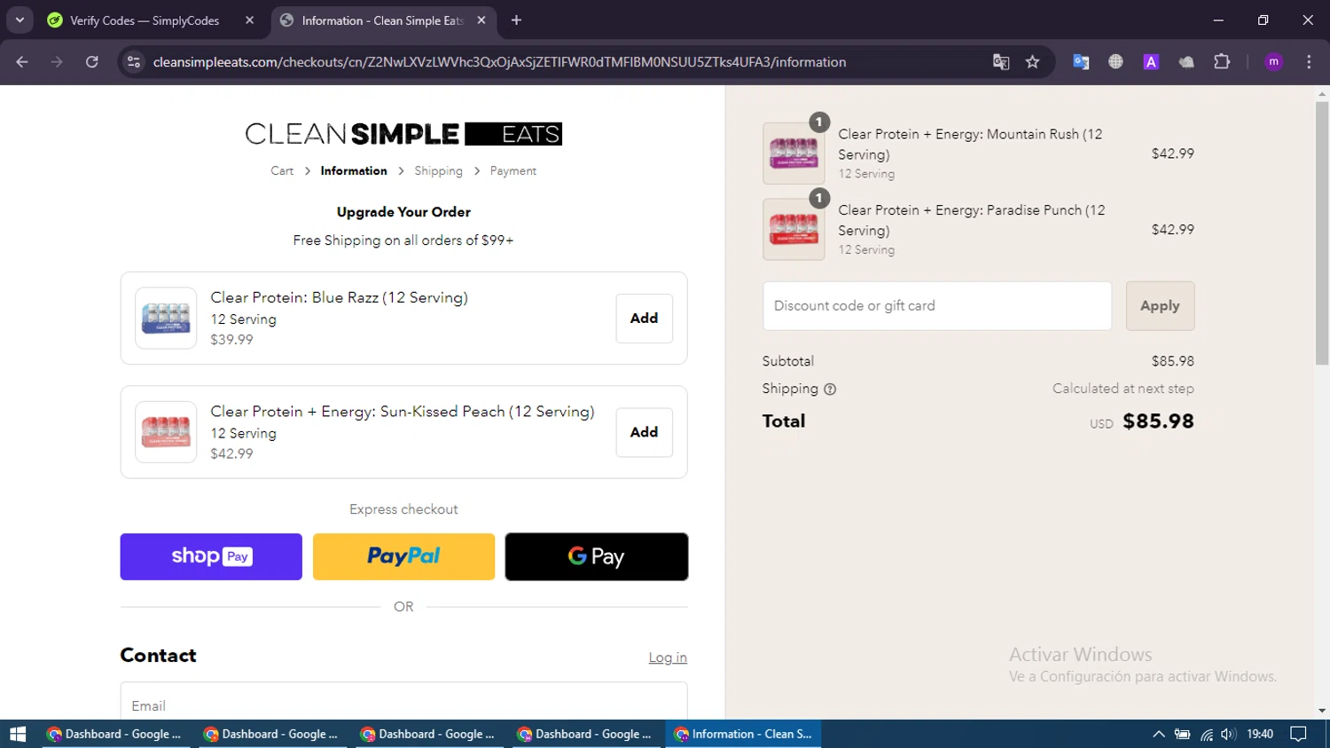Close the Information - Clean Simple Eats tab
1330x748 pixels.
pos(481,20)
